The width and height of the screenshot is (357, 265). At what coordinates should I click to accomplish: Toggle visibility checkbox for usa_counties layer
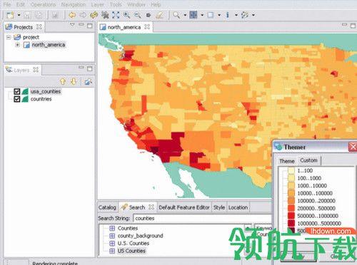click(x=17, y=91)
